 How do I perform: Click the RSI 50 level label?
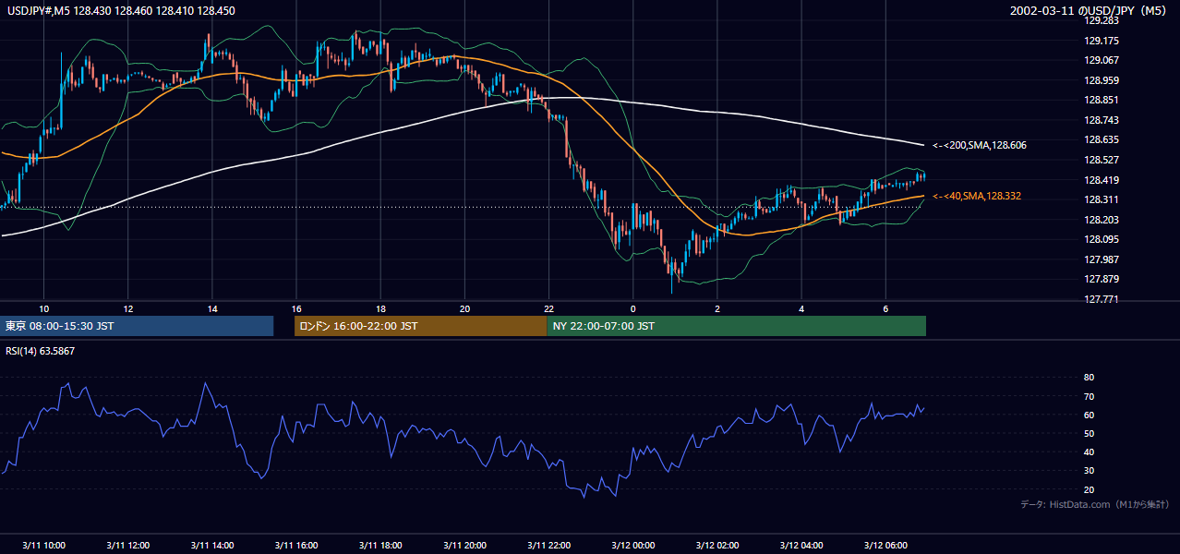click(1090, 433)
